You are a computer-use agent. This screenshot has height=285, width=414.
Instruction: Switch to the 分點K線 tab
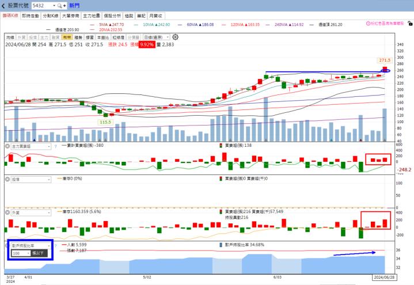(x=51, y=16)
